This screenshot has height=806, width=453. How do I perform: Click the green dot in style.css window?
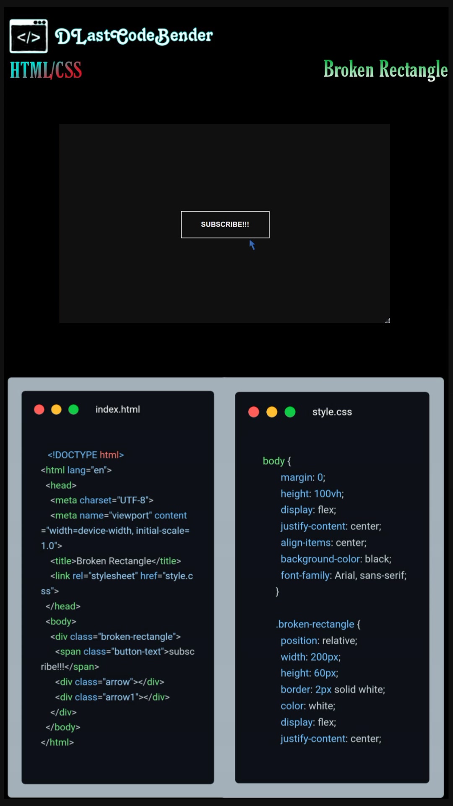click(x=290, y=412)
